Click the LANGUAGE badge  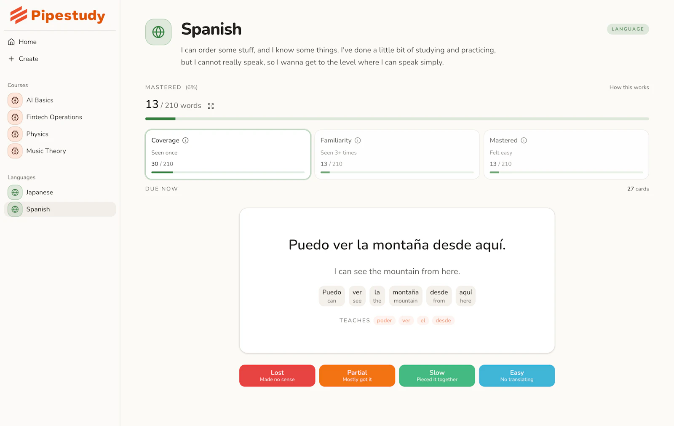coord(628,29)
